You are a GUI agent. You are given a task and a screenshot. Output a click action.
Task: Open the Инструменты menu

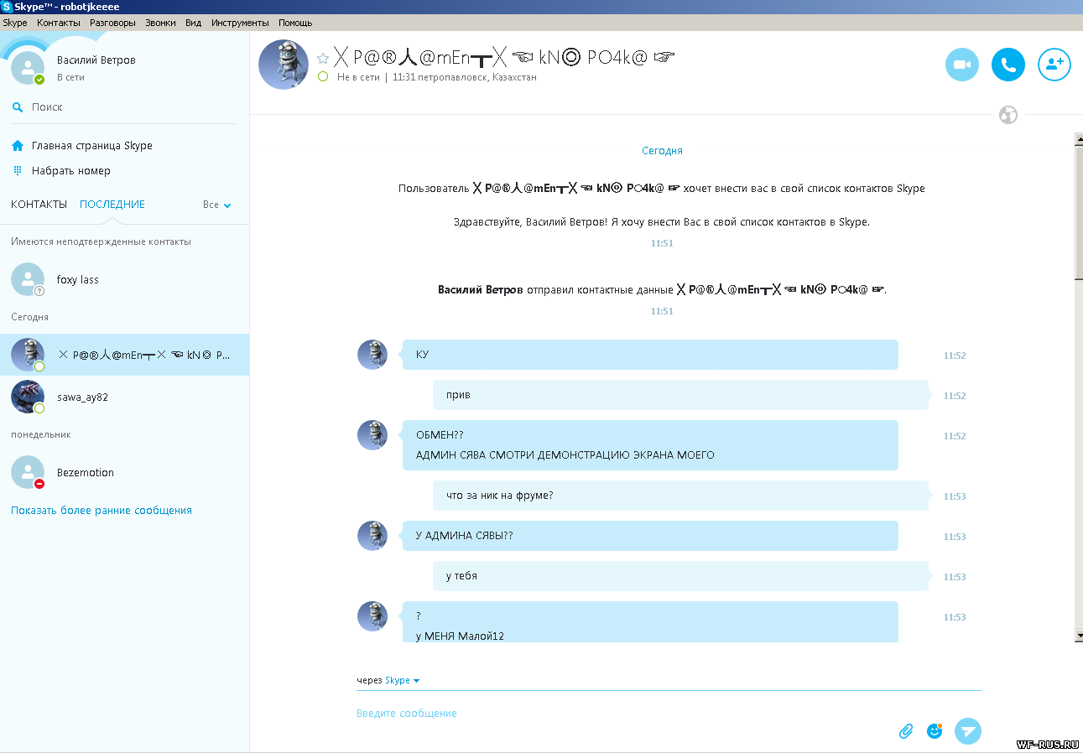pos(240,23)
